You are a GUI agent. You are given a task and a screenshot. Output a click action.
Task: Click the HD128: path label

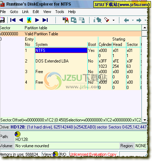tap(22, 139)
